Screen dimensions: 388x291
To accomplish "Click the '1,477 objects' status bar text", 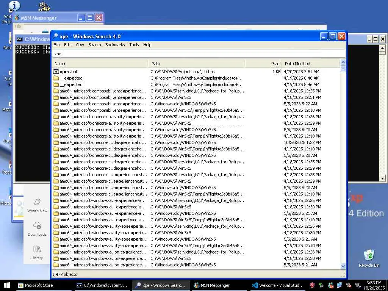I will (64, 274).
